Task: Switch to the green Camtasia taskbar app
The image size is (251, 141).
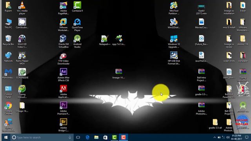Action: [114, 137]
